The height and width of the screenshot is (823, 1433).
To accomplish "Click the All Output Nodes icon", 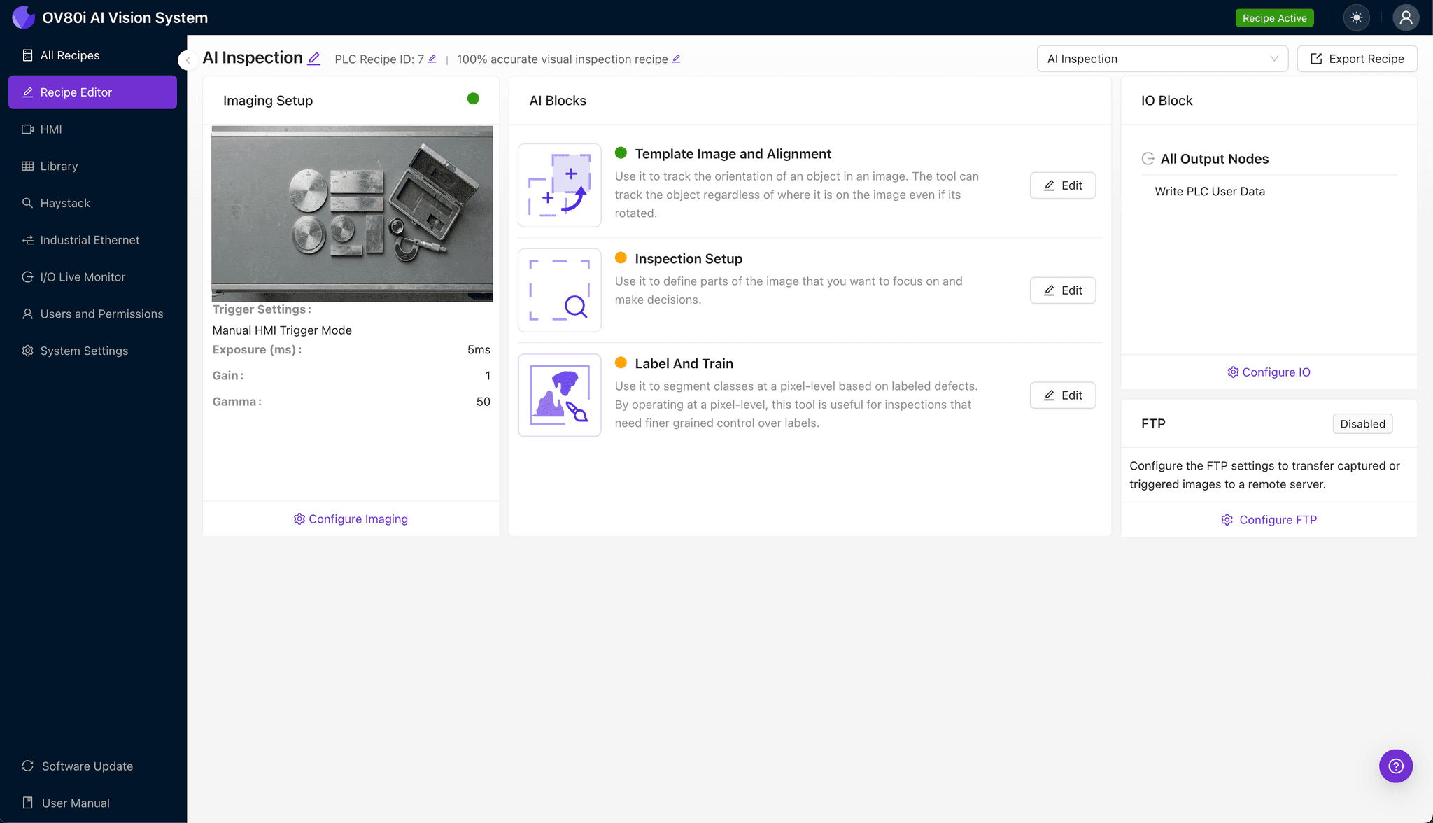I will 1148,159.
